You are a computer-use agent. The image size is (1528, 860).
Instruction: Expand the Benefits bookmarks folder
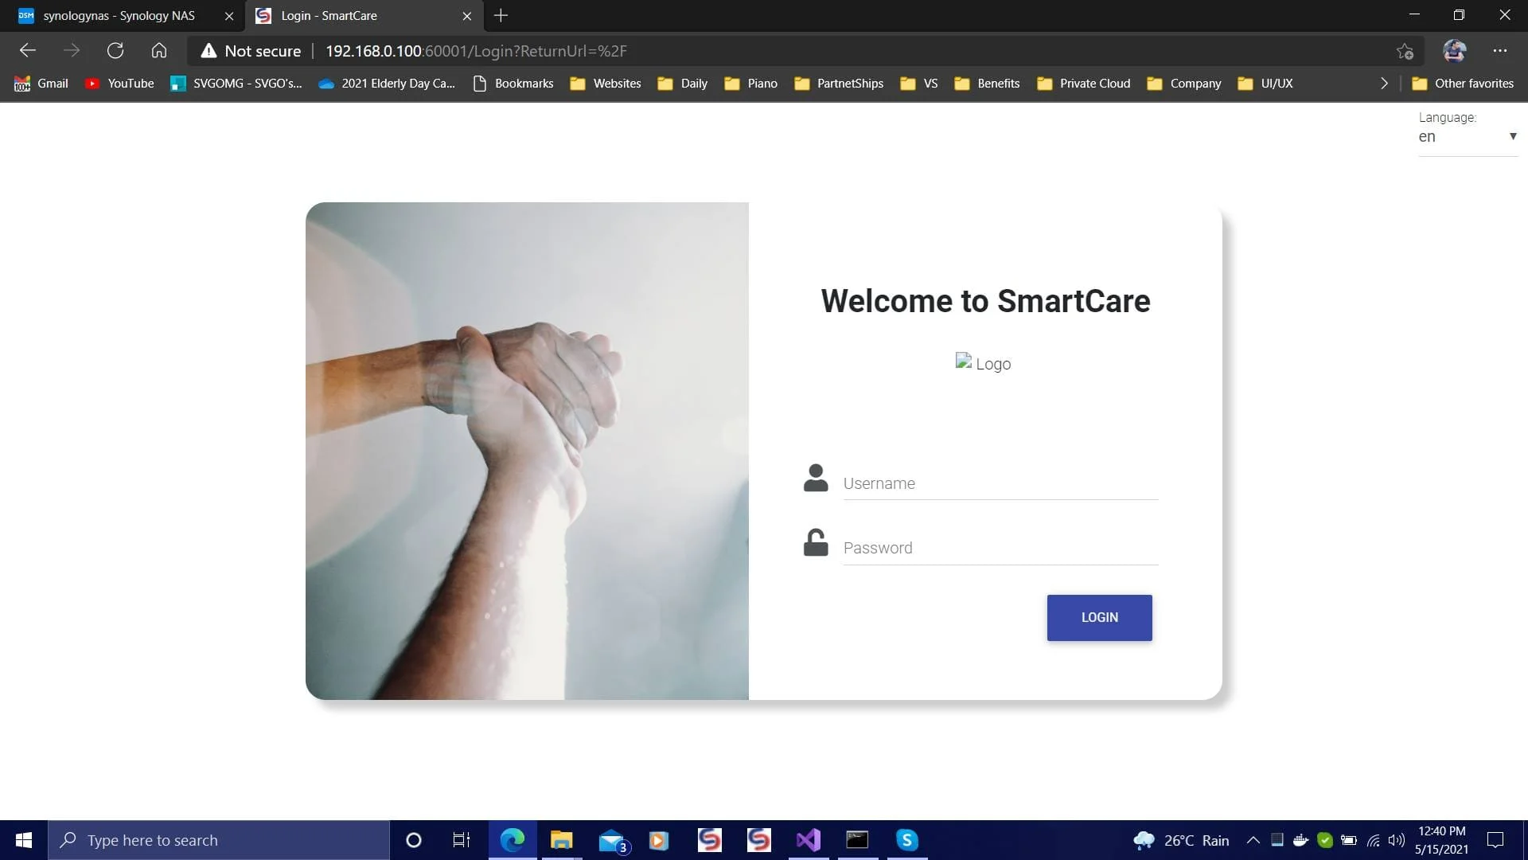(x=987, y=84)
